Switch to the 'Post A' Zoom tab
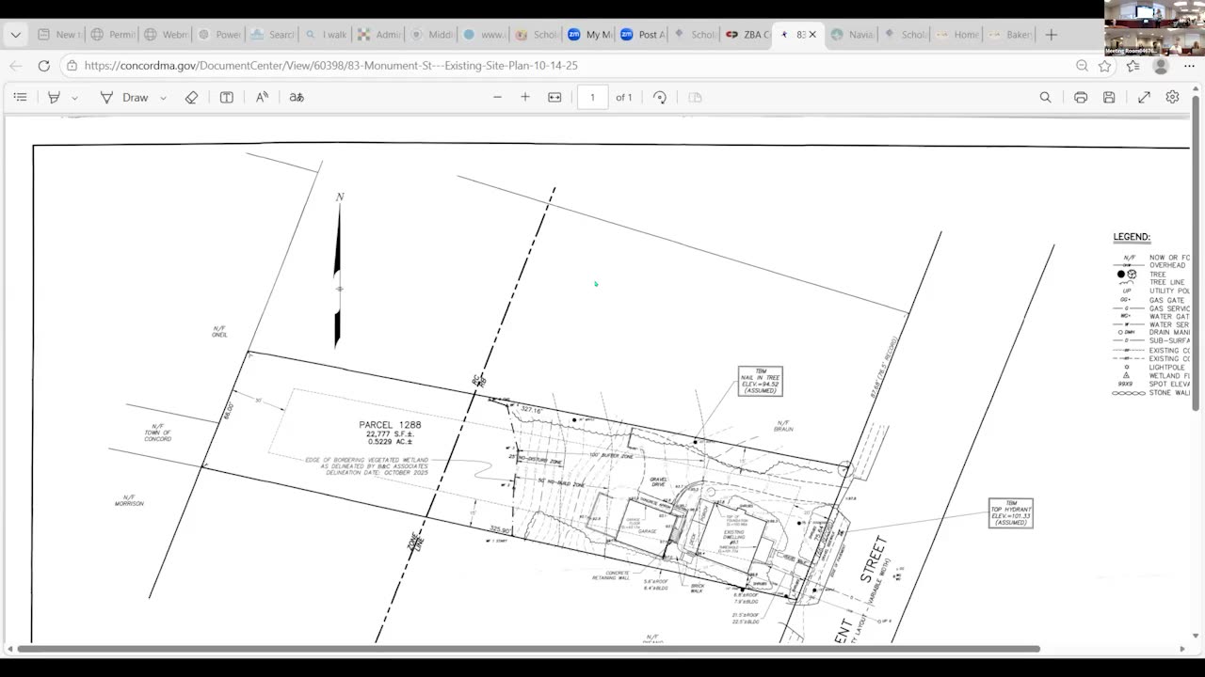This screenshot has height=677, width=1205. 643,35
